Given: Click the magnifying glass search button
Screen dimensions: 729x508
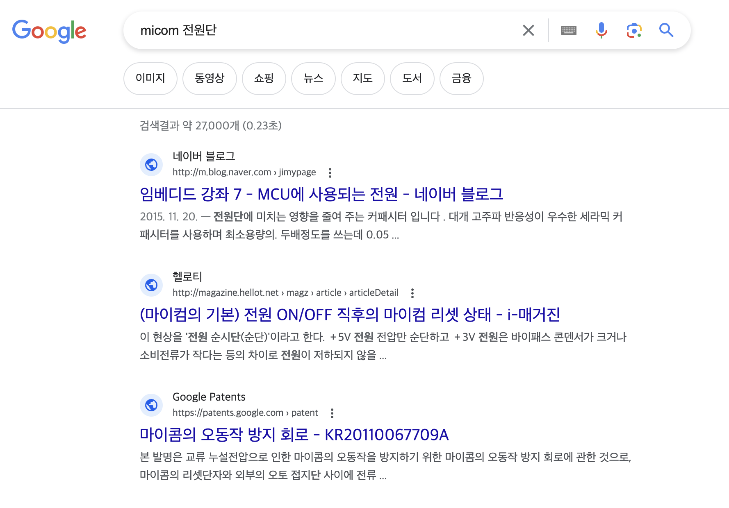Looking at the screenshot, I should pyautogui.click(x=666, y=30).
